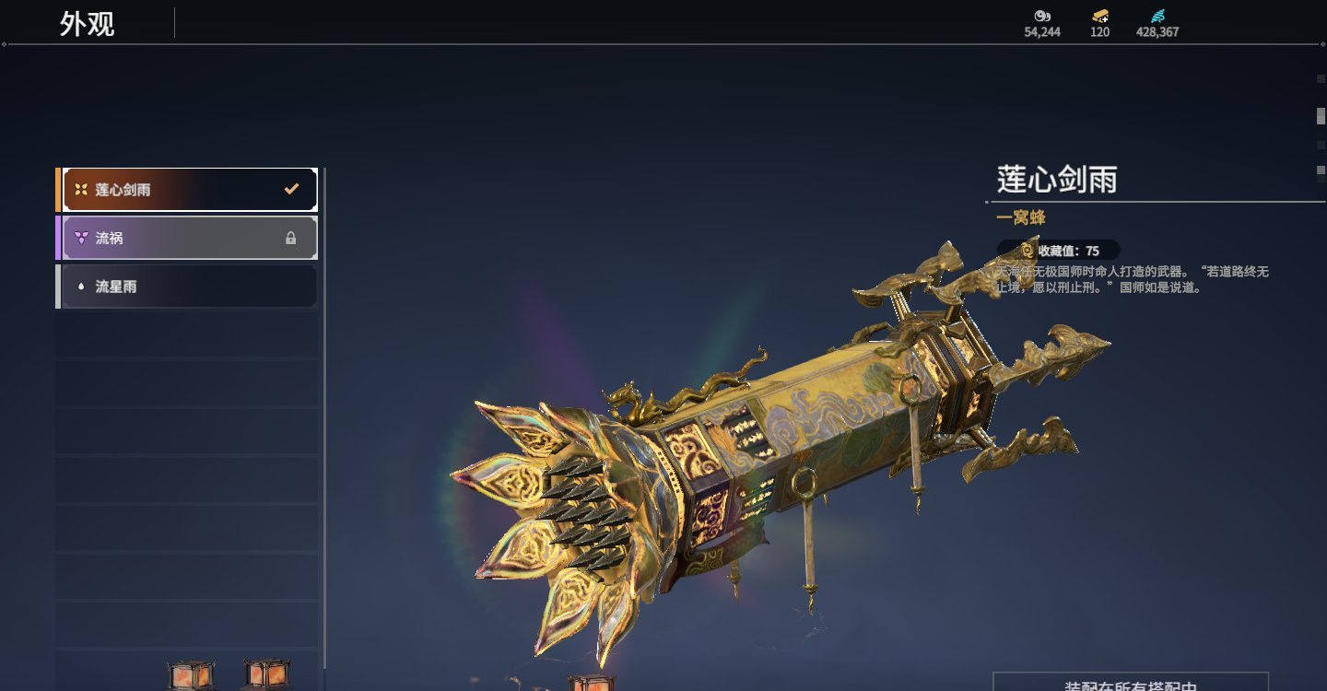The height and width of the screenshot is (691, 1327).
Task: Click the topmost page indicator on right edge
Action: pyautogui.click(x=1321, y=79)
